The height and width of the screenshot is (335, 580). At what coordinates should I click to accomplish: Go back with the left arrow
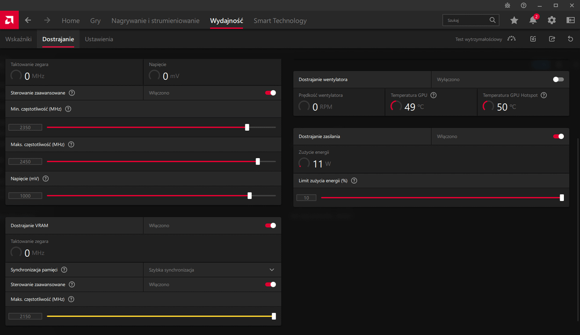pos(28,20)
